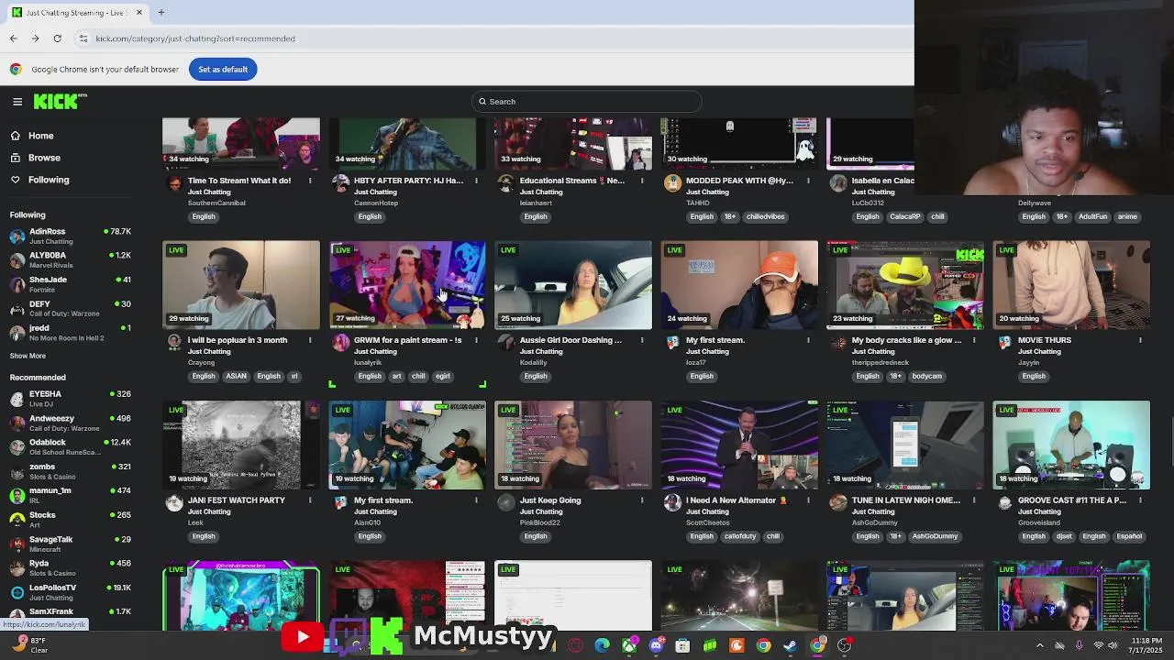Open LosPollosTV recommended channel

point(71,592)
